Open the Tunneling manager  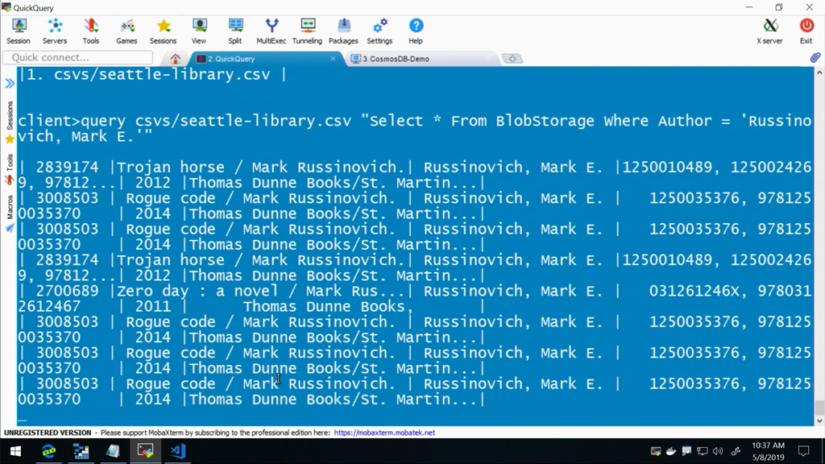(307, 31)
